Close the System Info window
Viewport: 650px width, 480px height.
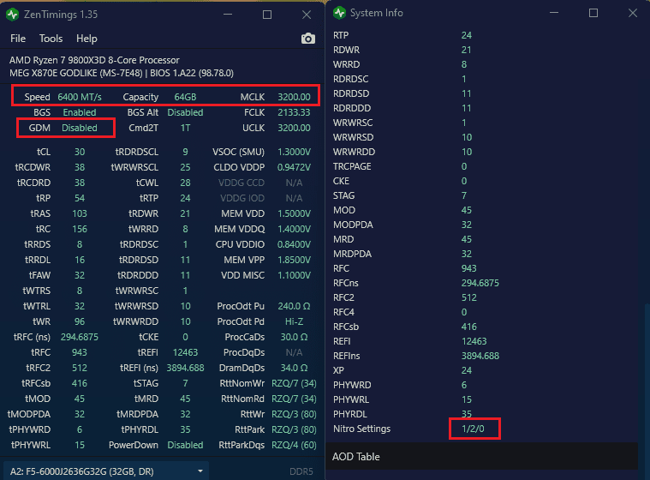click(633, 13)
